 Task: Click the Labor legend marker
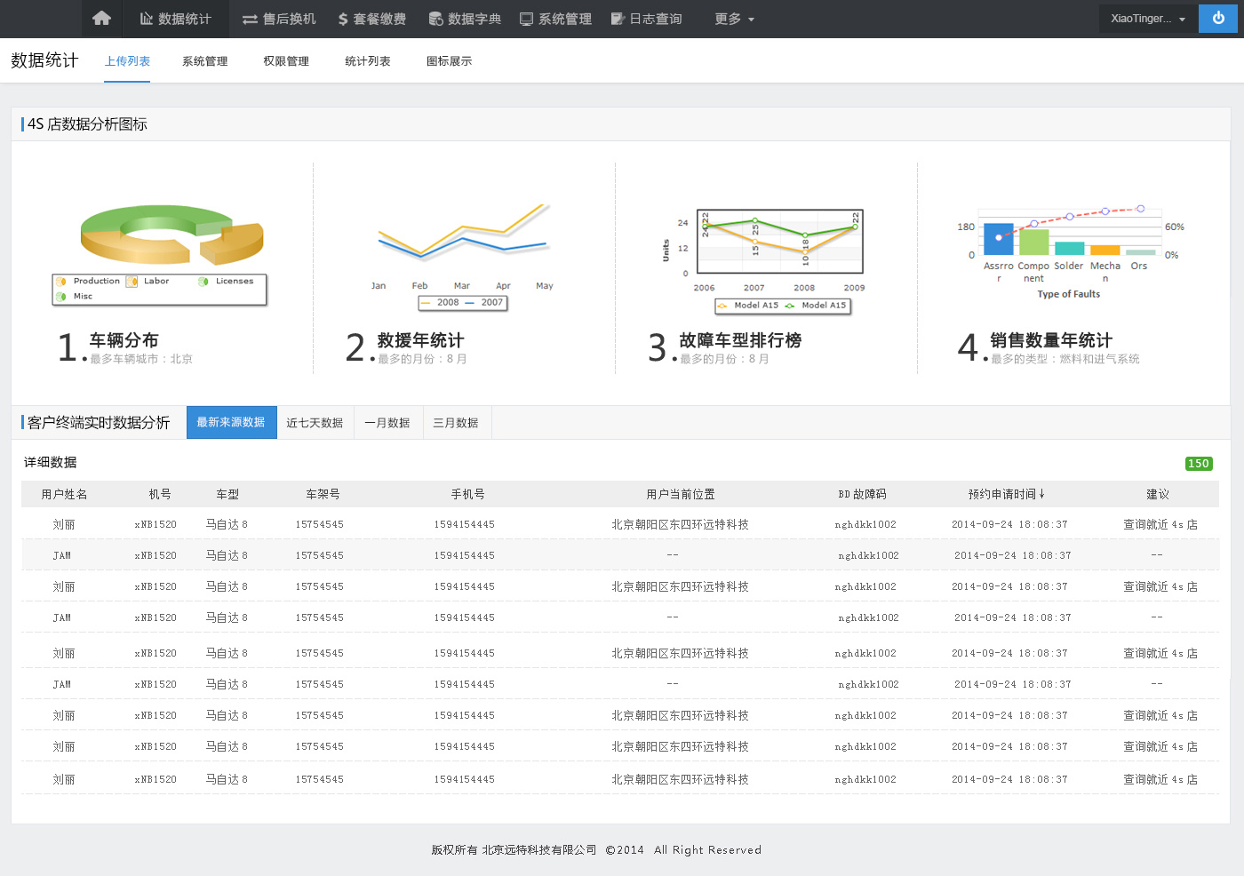coord(132,282)
